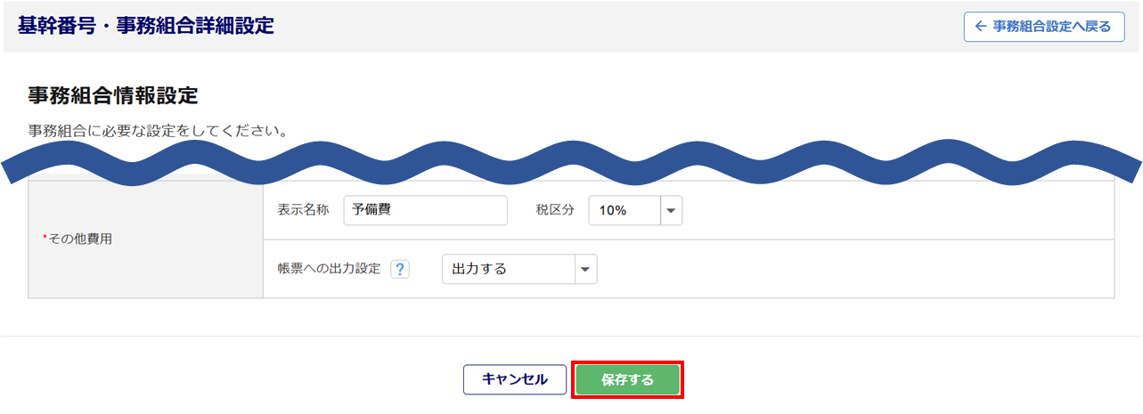Click the 表示名称 label

pos(303,211)
